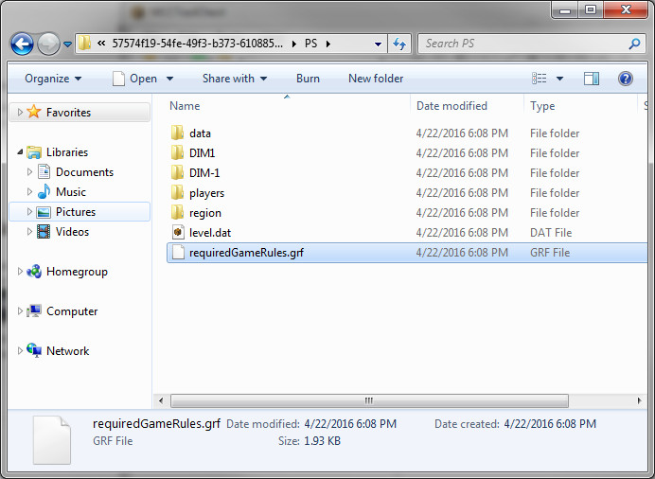The height and width of the screenshot is (479, 655).
Task: Select Favorites in navigation pane
Action: (x=68, y=113)
